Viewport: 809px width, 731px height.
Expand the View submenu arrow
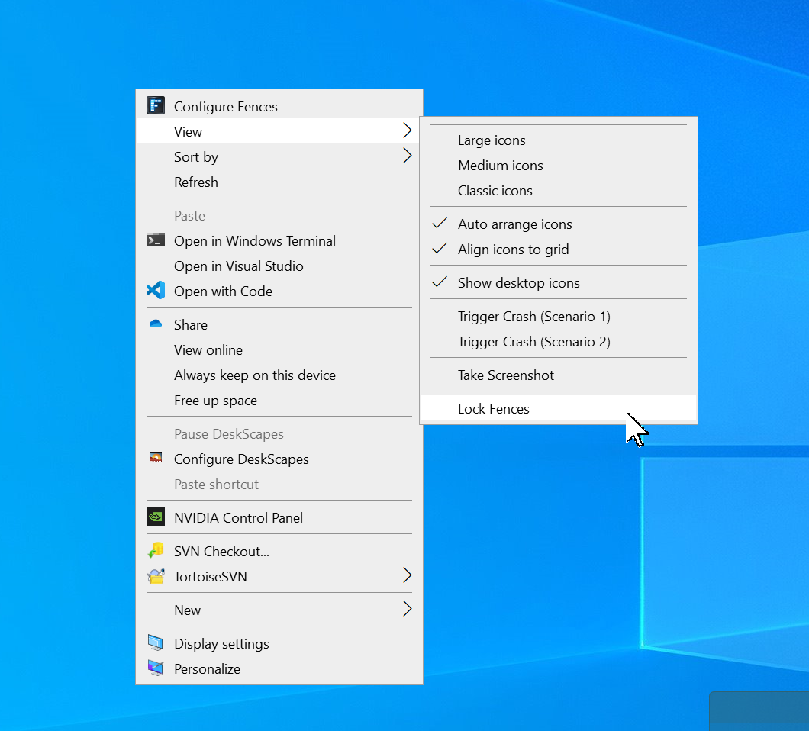click(x=407, y=131)
